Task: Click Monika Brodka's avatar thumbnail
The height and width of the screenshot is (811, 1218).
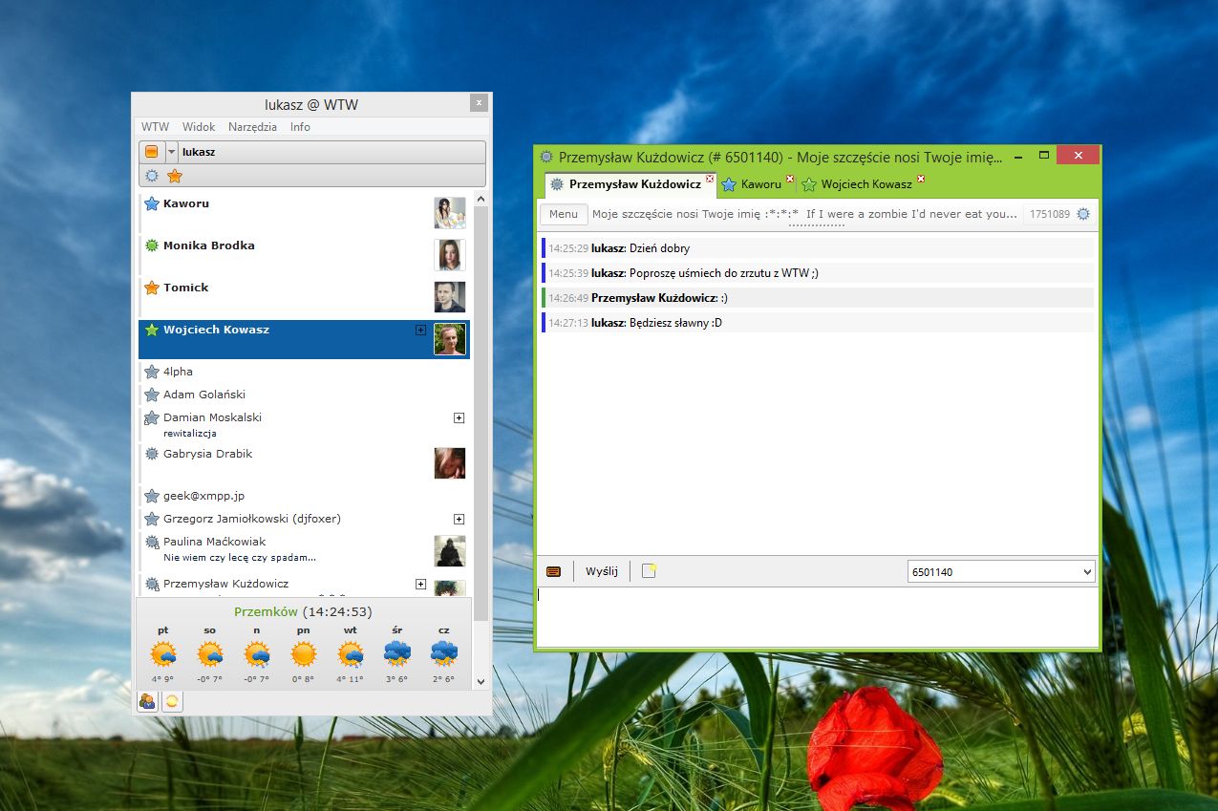Action: tap(450, 255)
